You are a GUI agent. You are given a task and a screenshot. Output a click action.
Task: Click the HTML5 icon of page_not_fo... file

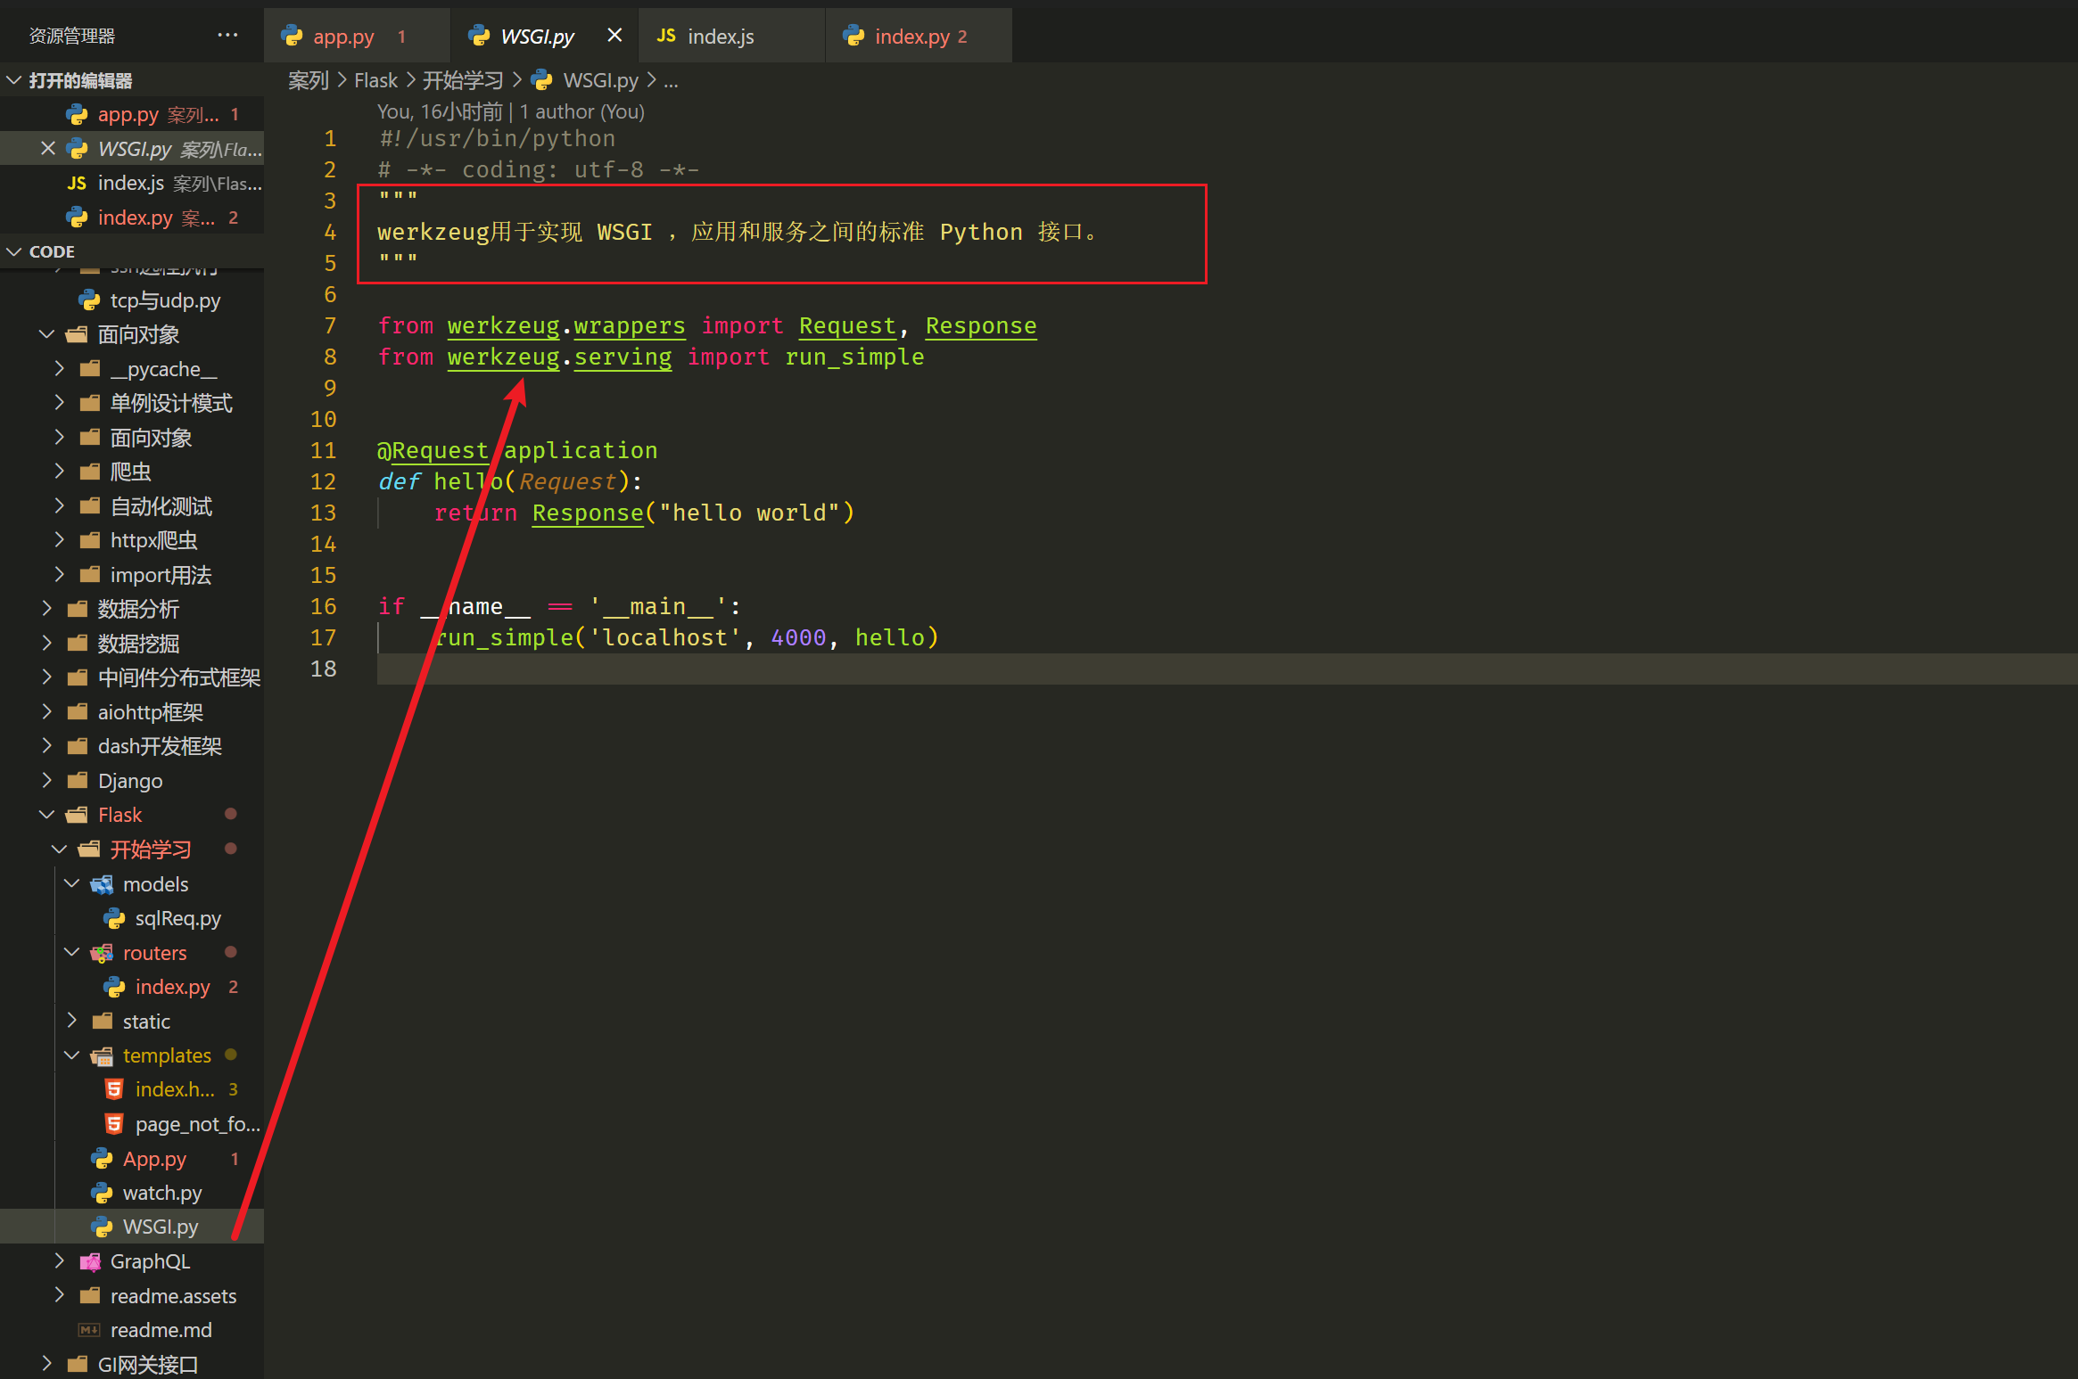114,1124
